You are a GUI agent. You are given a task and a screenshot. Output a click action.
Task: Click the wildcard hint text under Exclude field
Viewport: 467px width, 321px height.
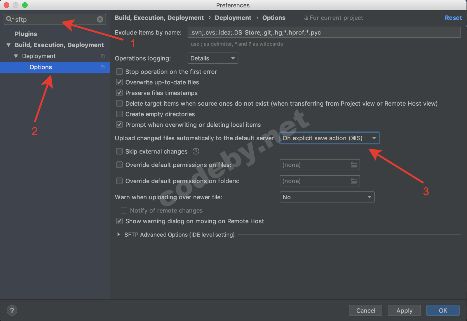point(237,44)
